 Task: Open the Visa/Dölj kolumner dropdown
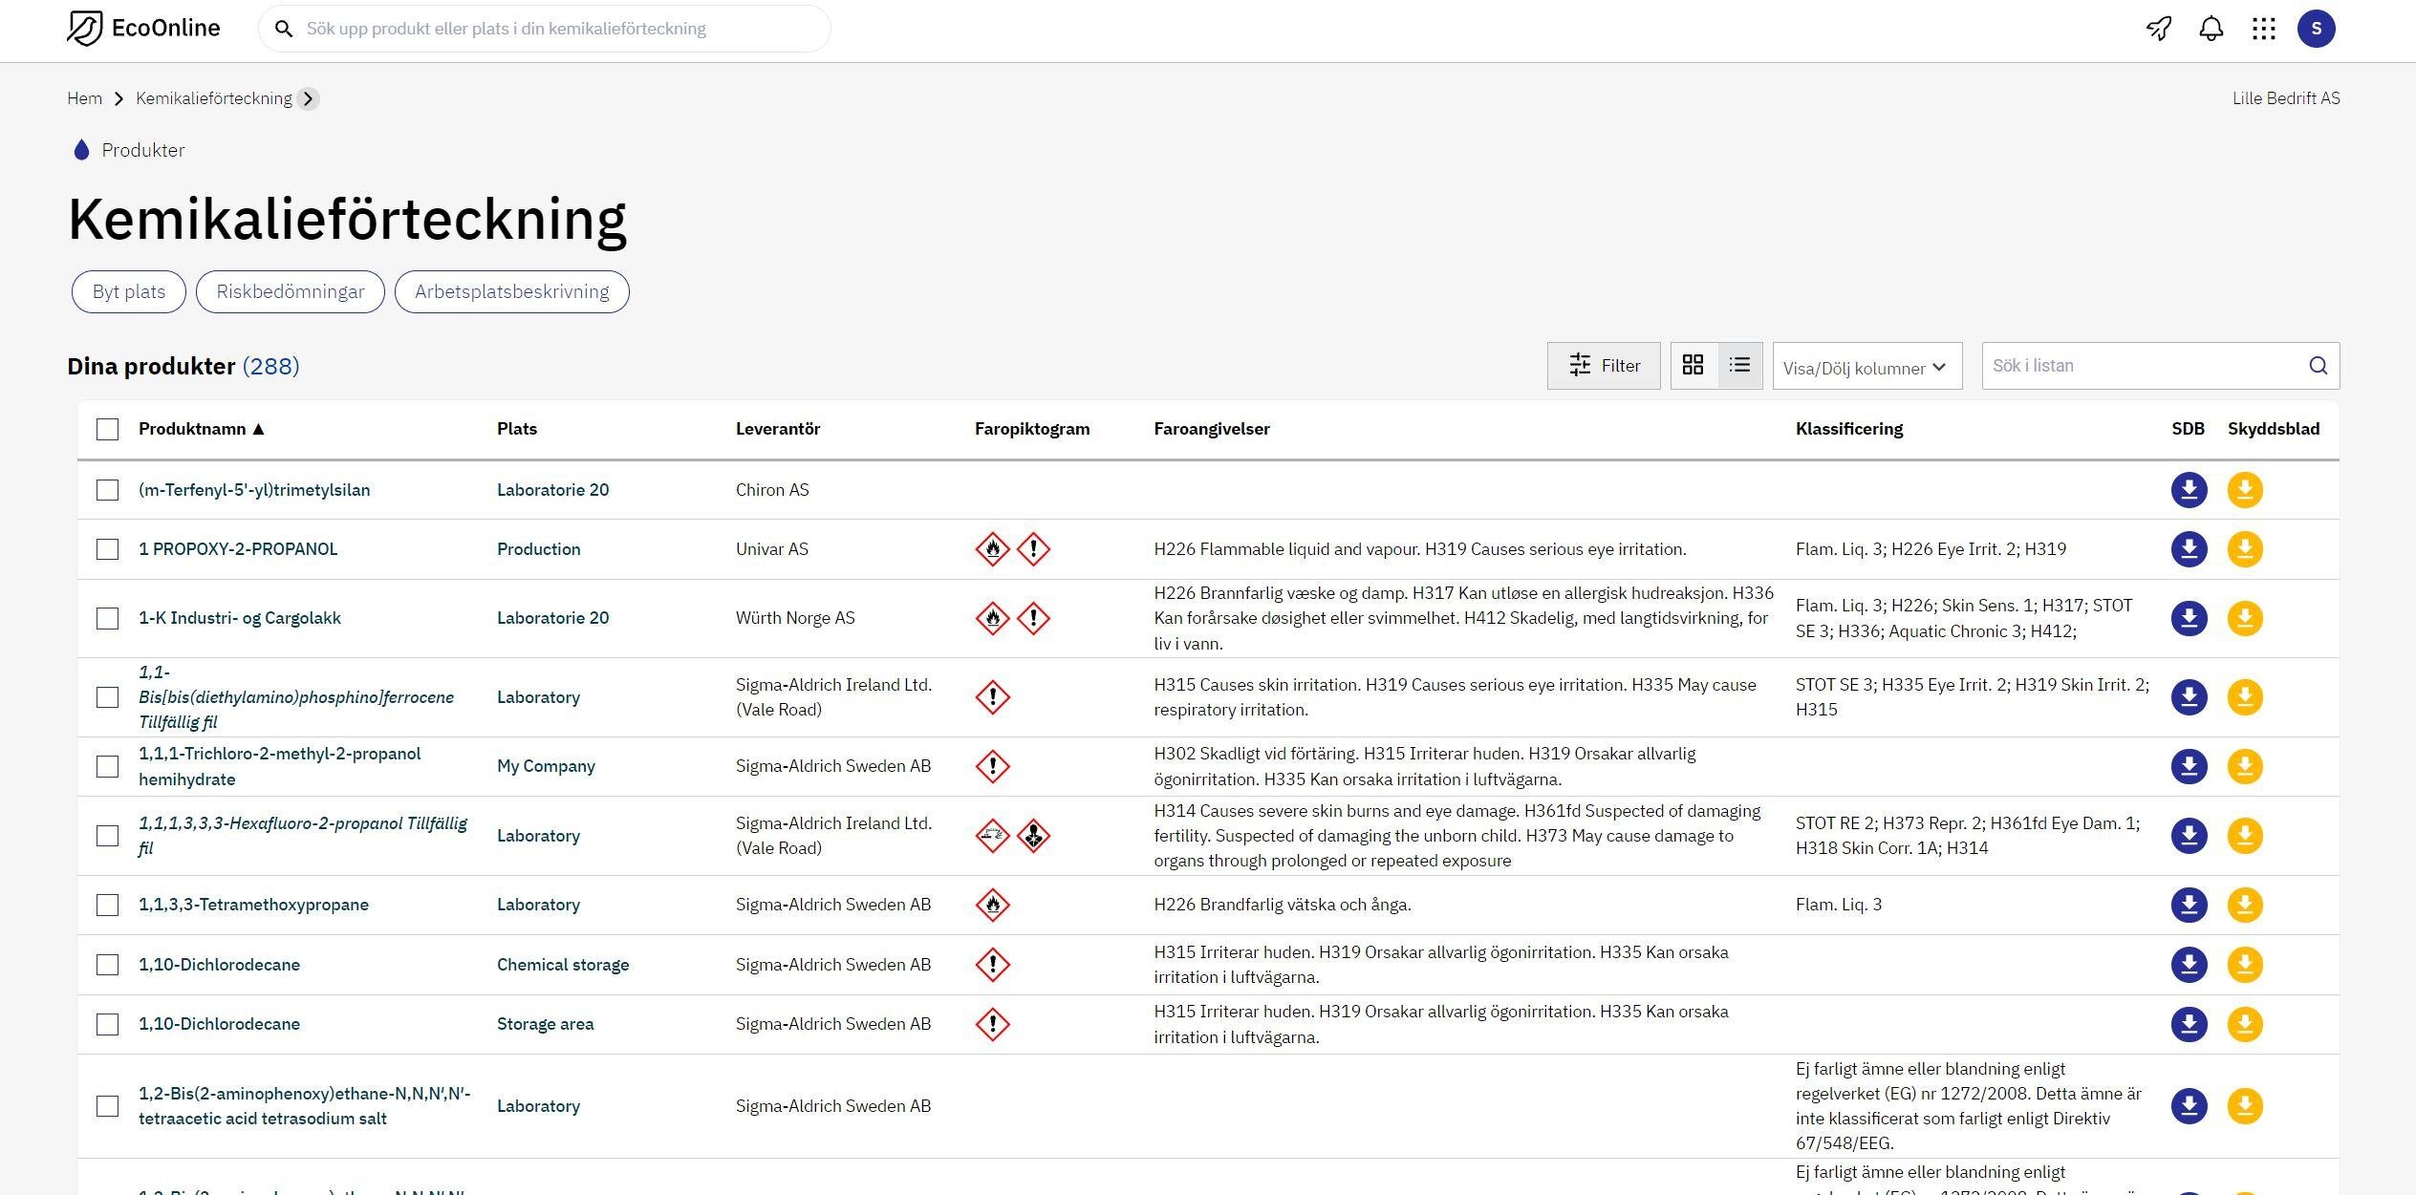point(1866,367)
